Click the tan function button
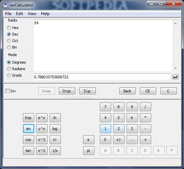Screen dimensions: 184x169 tap(28, 151)
